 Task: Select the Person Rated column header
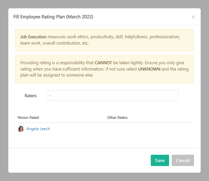click(28, 117)
